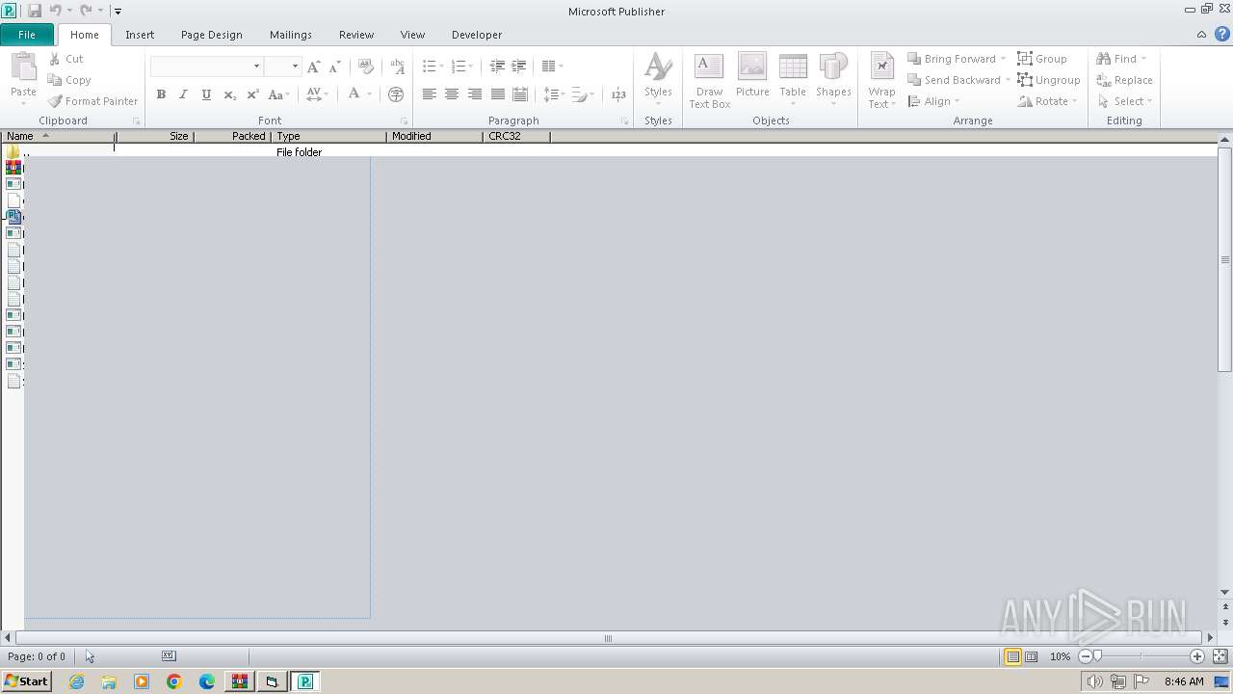The width and height of the screenshot is (1233, 694).
Task: Click the Microsoft Office Help question icon
Action: 1221,34
